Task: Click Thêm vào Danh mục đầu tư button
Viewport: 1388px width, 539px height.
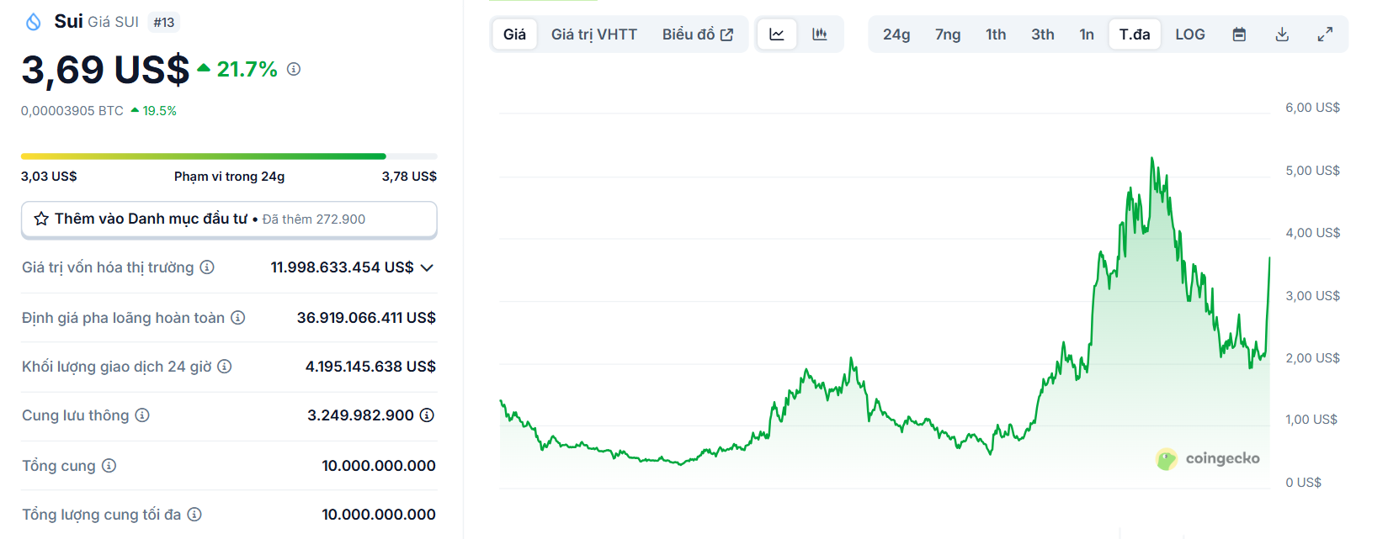Action: (229, 219)
